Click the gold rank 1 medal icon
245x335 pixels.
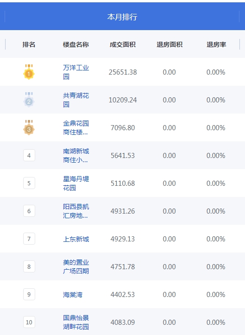click(29, 72)
